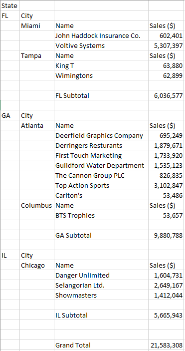This screenshot has height=351, width=185.
Task: Select the 1,604,731 sales value
Action: [x=167, y=275]
